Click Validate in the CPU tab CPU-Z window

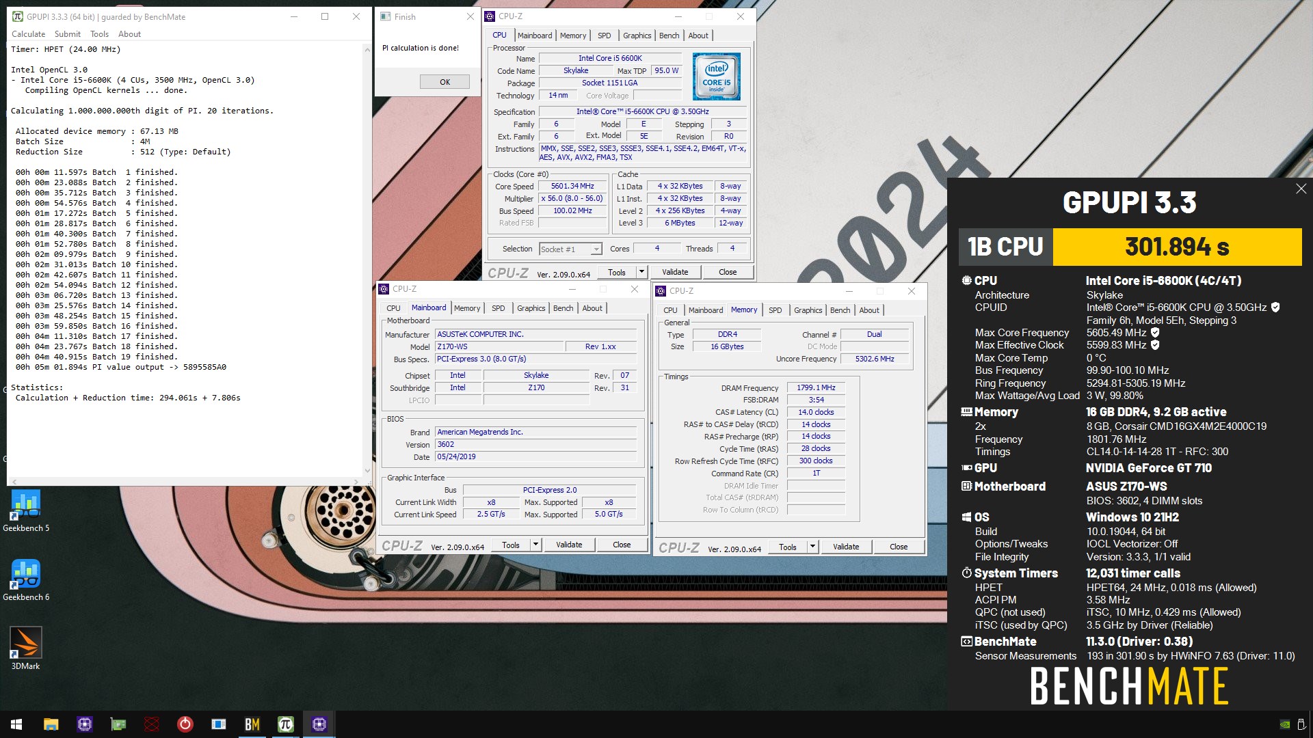pos(675,272)
